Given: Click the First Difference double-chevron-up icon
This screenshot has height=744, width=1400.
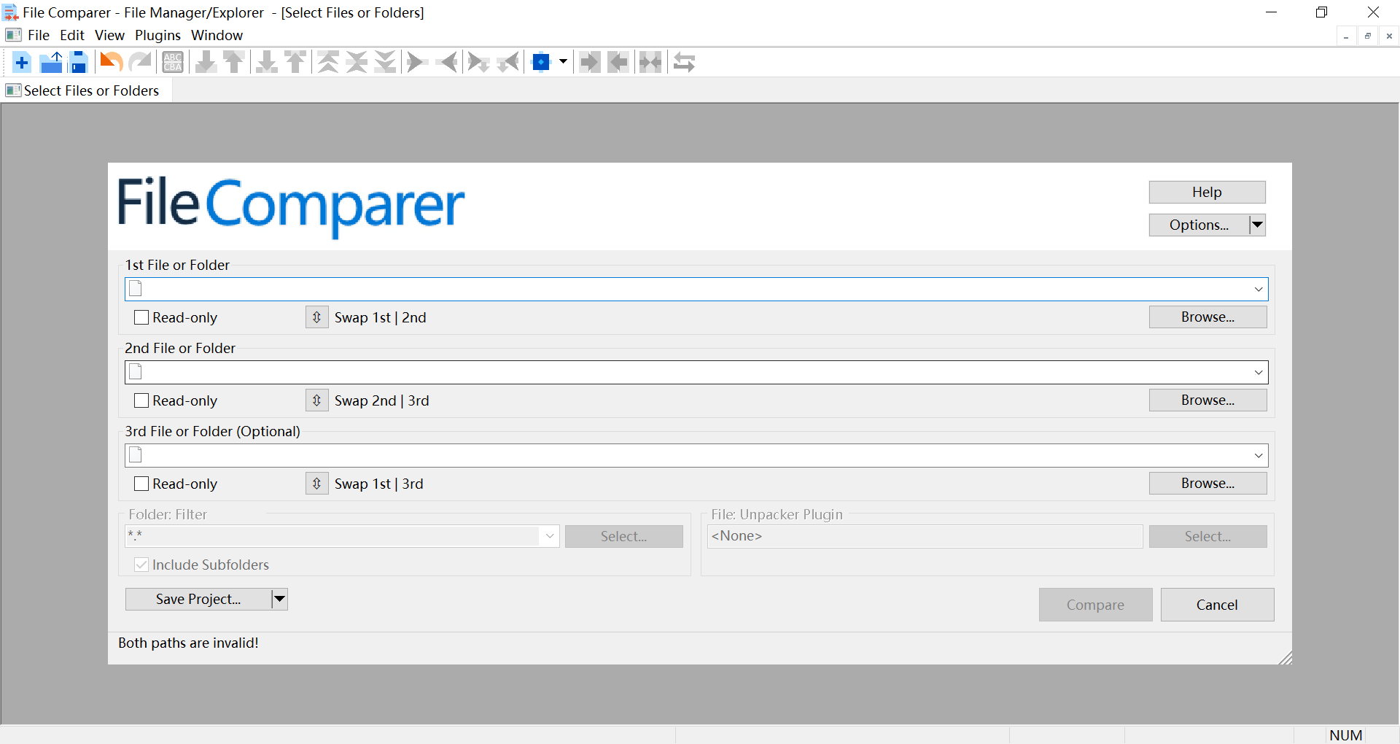Looking at the screenshot, I should [x=328, y=63].
